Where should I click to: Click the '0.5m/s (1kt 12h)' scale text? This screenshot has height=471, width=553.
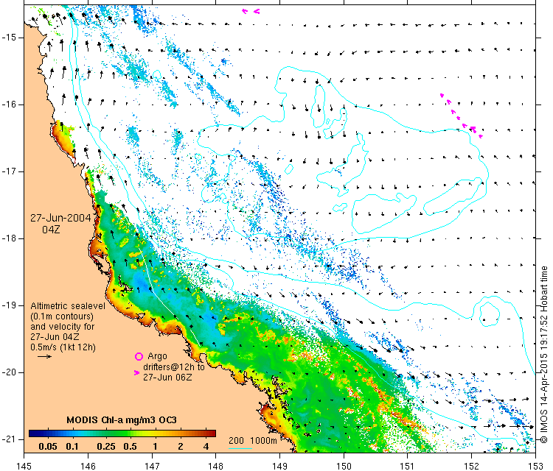63,347
